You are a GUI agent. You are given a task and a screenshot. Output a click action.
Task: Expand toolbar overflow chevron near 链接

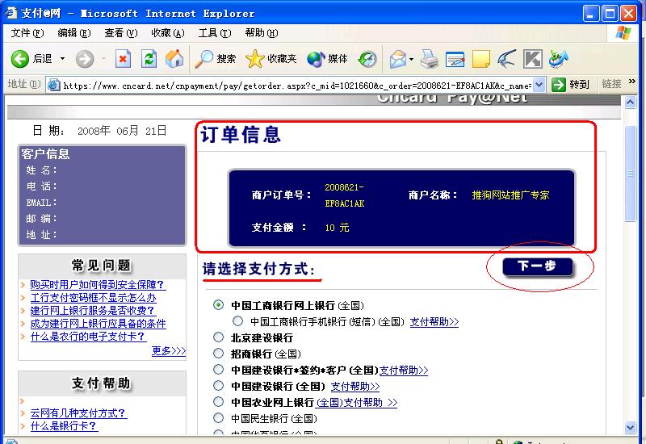click(632, 82)
